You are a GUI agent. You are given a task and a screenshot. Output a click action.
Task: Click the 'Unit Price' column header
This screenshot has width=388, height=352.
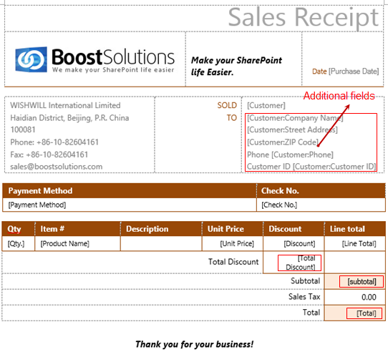point(233,229)
